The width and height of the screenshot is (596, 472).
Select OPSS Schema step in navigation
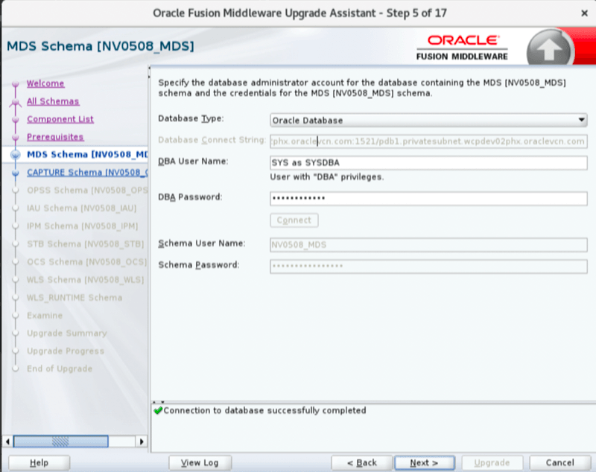87,191
